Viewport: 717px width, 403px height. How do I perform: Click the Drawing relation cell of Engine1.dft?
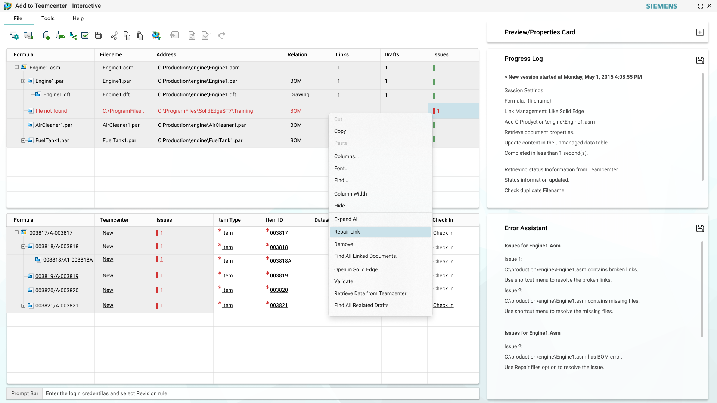click(300, 94)
